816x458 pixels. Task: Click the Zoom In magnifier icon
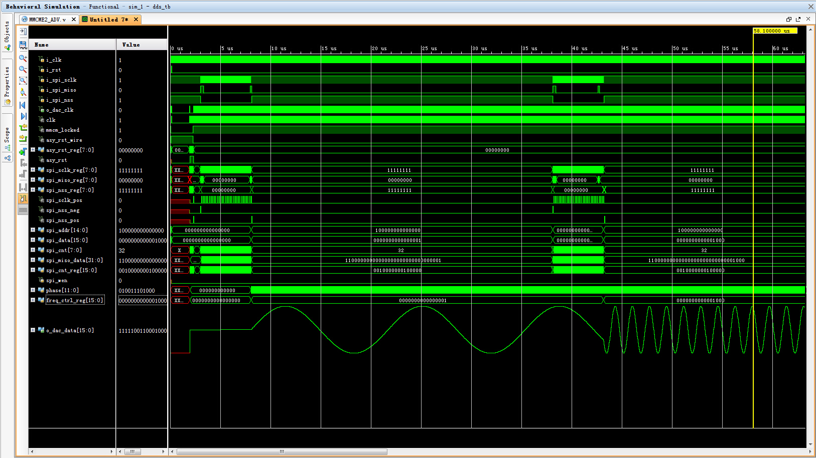pyautogui.click(x=23, y=58)
